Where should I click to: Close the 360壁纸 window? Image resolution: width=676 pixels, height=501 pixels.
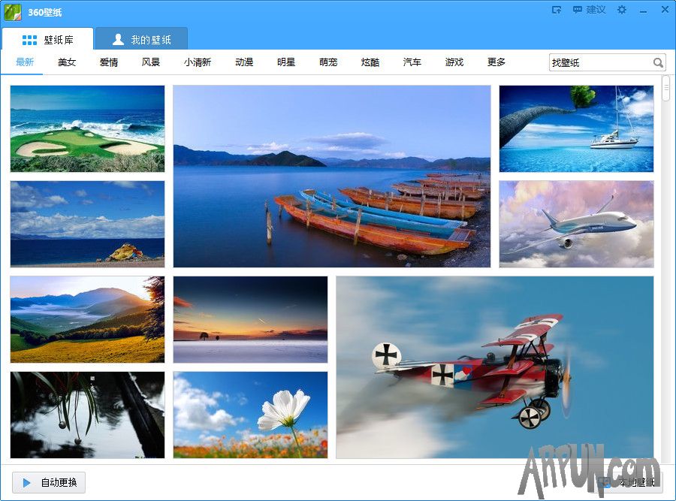(665, 10)
